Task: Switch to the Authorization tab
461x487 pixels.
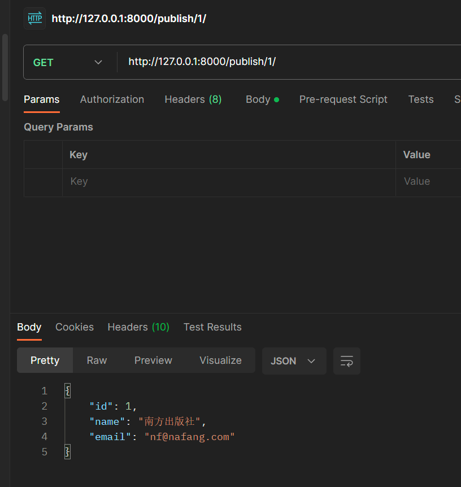Action: (x=112, y=99)
